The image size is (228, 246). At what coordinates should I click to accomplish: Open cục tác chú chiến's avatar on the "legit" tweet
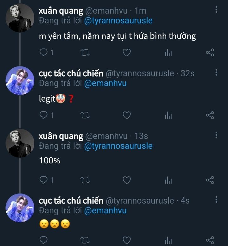[20, 80]
